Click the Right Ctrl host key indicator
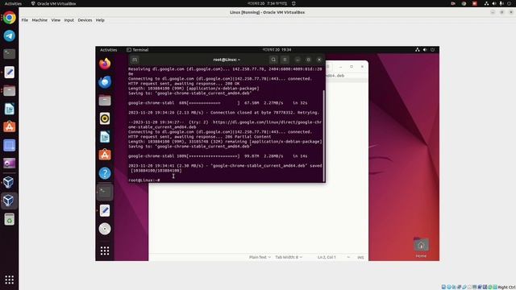This screenshot has height=290, width=516. coord(507,287)
